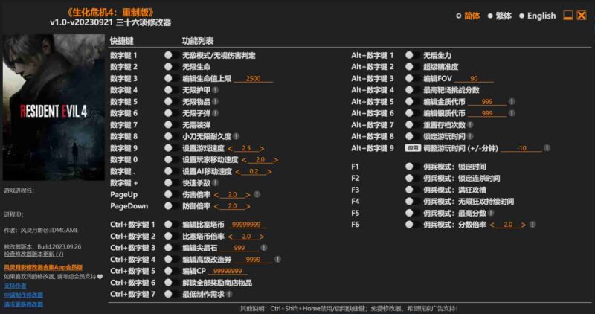Click 编辑生命值上限 value field 2500
This screenshot has height=314, width=595.
(253, 79)
